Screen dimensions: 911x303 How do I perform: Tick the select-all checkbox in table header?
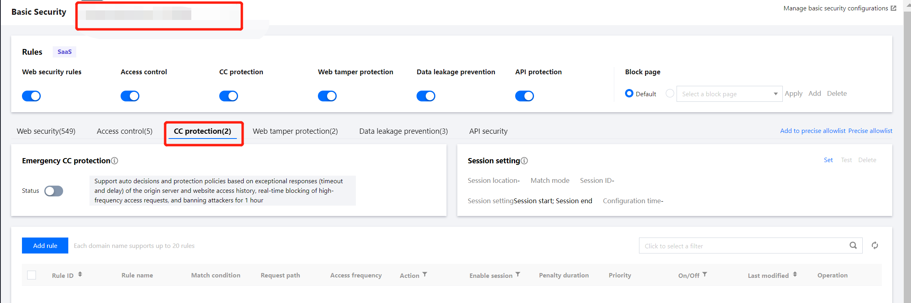click(32, 275)
